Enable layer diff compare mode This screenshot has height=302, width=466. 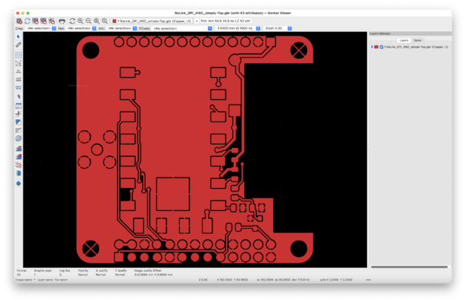(x=18, y=148)
